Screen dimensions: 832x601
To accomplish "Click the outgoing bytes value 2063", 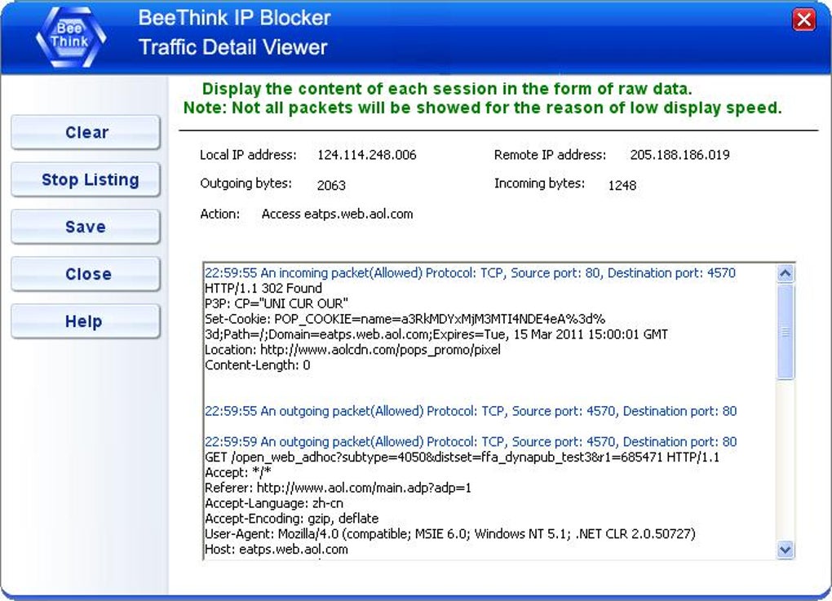I will pos(331,185).
